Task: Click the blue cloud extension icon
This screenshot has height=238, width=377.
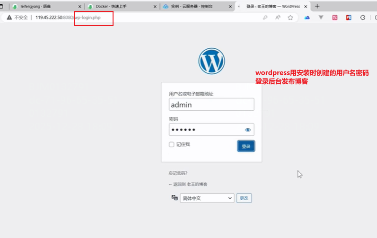Action: coord(307,18)
